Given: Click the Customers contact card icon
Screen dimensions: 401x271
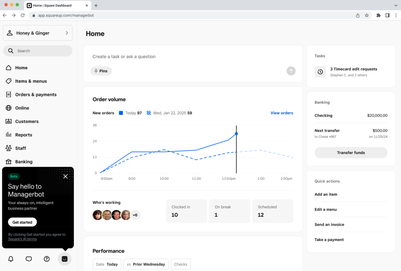Looking at the screenshot, I should [x=9, y=121].
